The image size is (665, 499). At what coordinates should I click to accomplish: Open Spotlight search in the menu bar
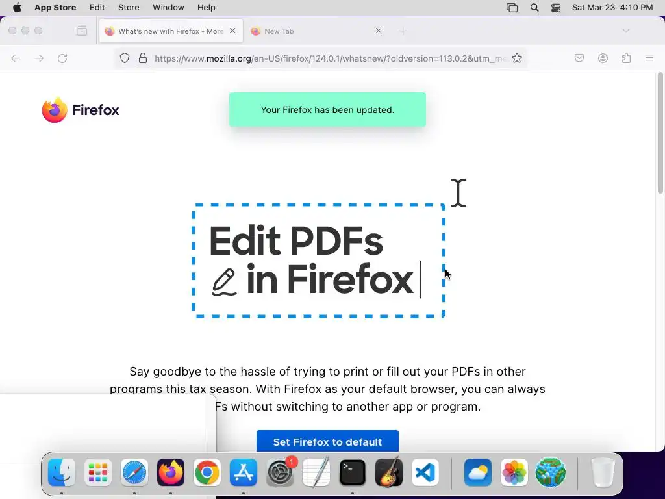(x=534, y=8)
